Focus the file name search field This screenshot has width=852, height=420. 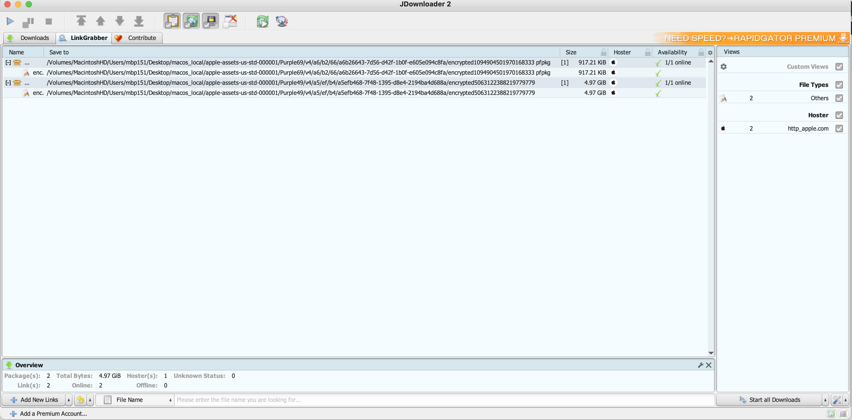pos(444,400)
